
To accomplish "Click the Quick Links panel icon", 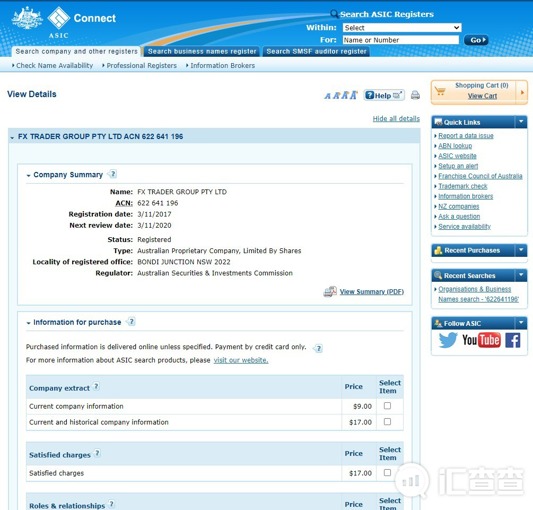I will pyautogui.click(x=439, y=123).
